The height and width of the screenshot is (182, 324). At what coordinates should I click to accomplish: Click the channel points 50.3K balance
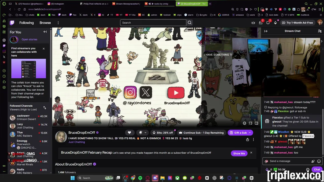[x=280, y=170]
